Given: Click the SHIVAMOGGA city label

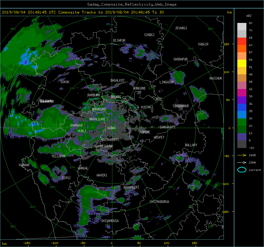Looking at the screenshot, I should tap(110, 221).
